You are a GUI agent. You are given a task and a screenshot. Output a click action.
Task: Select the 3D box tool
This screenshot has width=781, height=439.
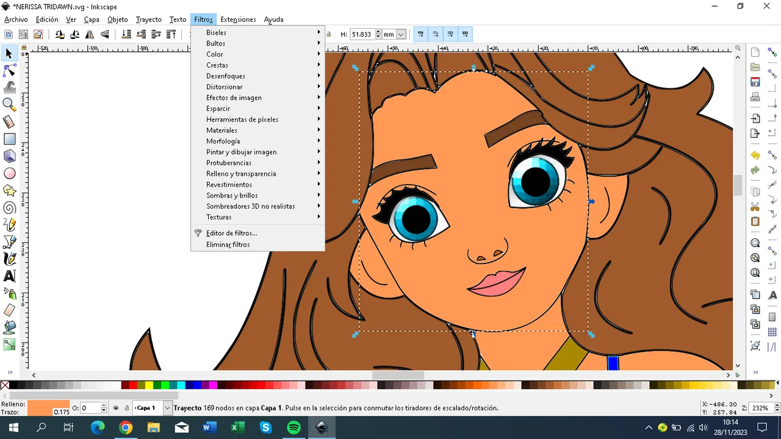tap(9, 156)
